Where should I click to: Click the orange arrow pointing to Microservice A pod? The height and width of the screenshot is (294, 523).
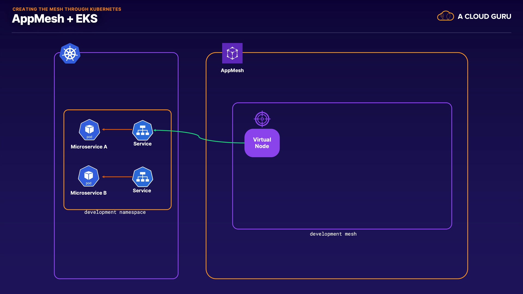coord(117,130)
